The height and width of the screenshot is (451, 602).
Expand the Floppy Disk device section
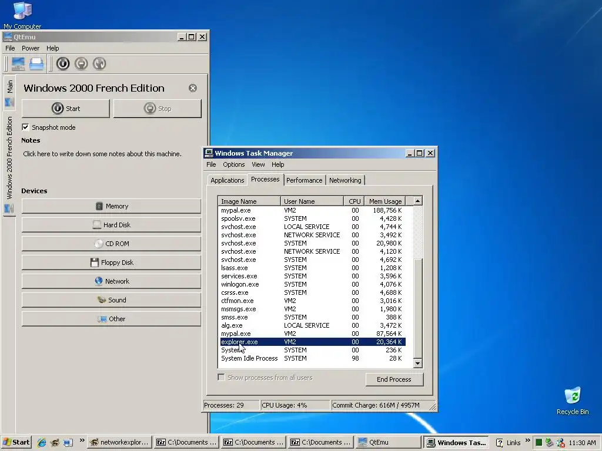[111, 262]
